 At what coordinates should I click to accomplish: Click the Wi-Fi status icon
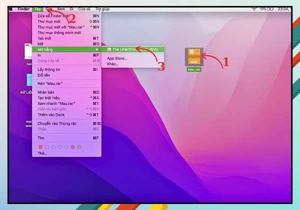pyautogui.click(x=254, y=9)
